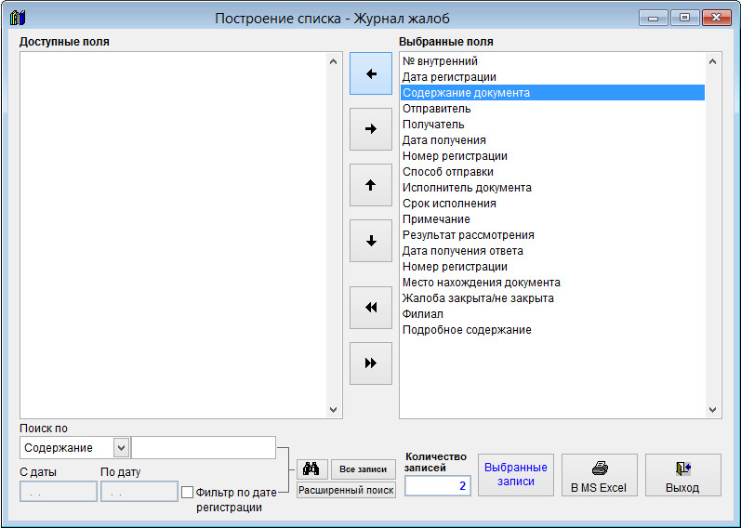Click scroll-up arrow of Выбранные поля list
Image resolution: width=741 pixels, height=528 pixels.
[713, 61]
